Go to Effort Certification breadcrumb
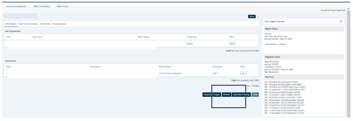Image resolution: width=353 pixels, height=121 pixels. click(x=41, y=6)
